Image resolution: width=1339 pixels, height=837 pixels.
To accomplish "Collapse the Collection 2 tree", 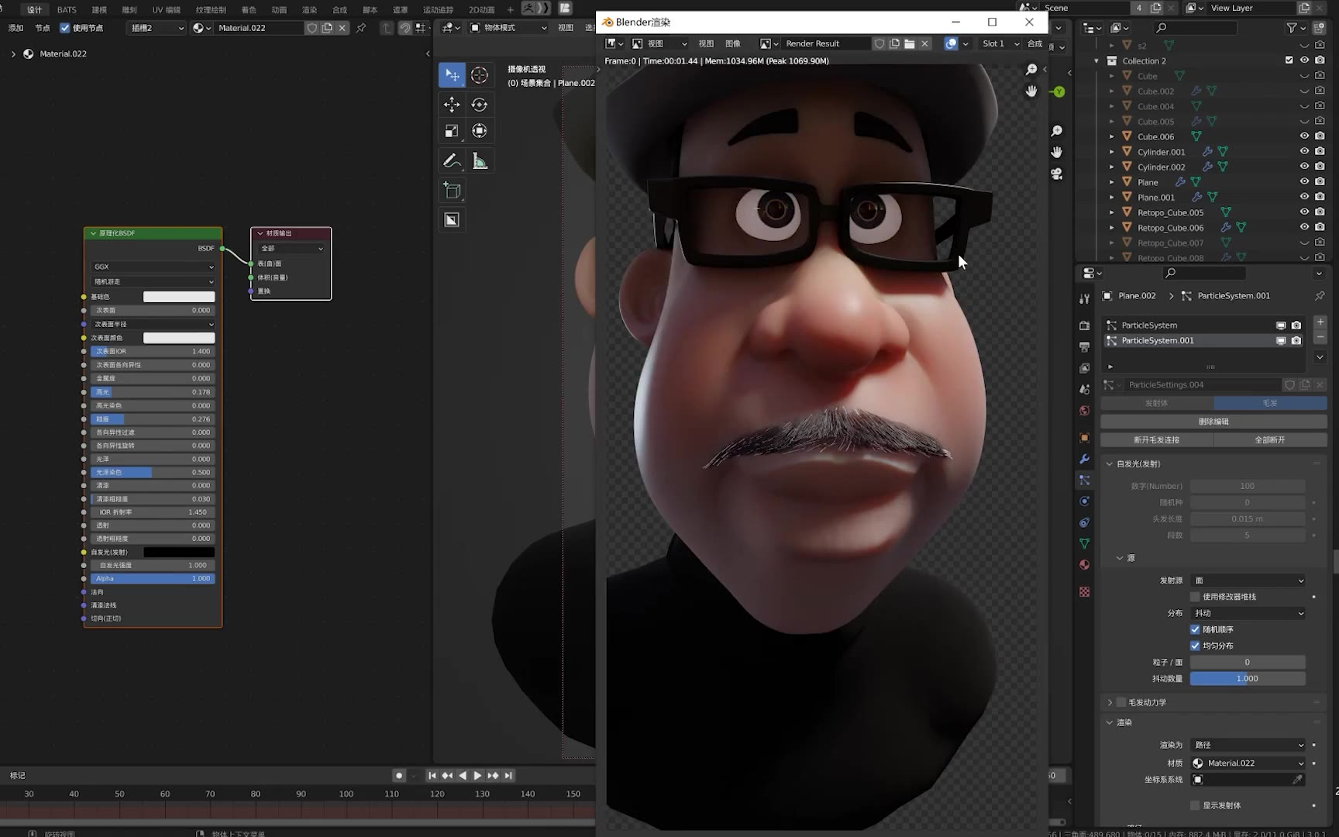I will [1096, 60].
